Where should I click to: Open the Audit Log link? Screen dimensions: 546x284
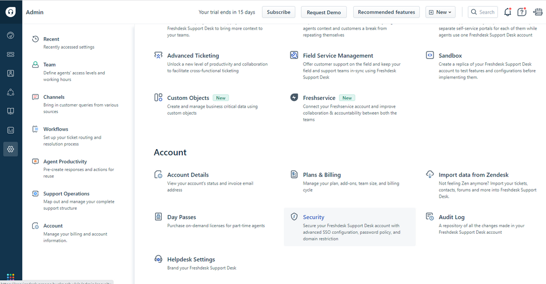pos(452,217)
